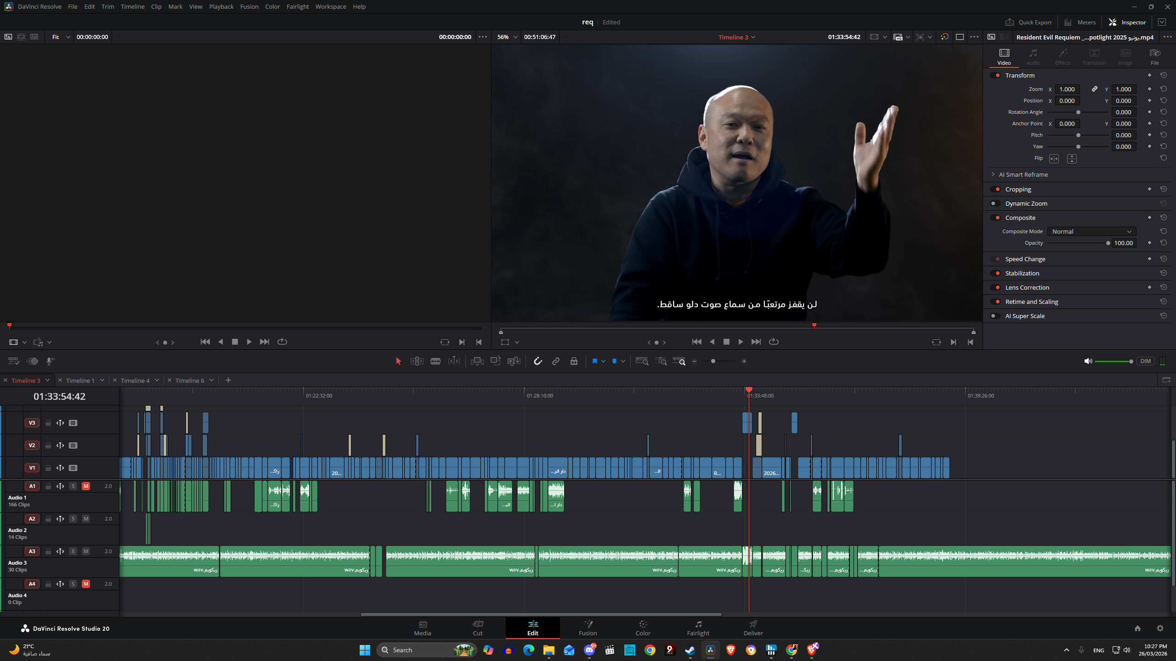Reset the Rotation Angle value
The image size is (1176, 661).
tap(1163, 112)
